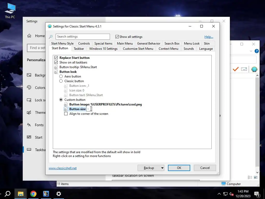Select the Button image path setting
This screenshot has width=265, height=199.
click(x=106, y=104)
